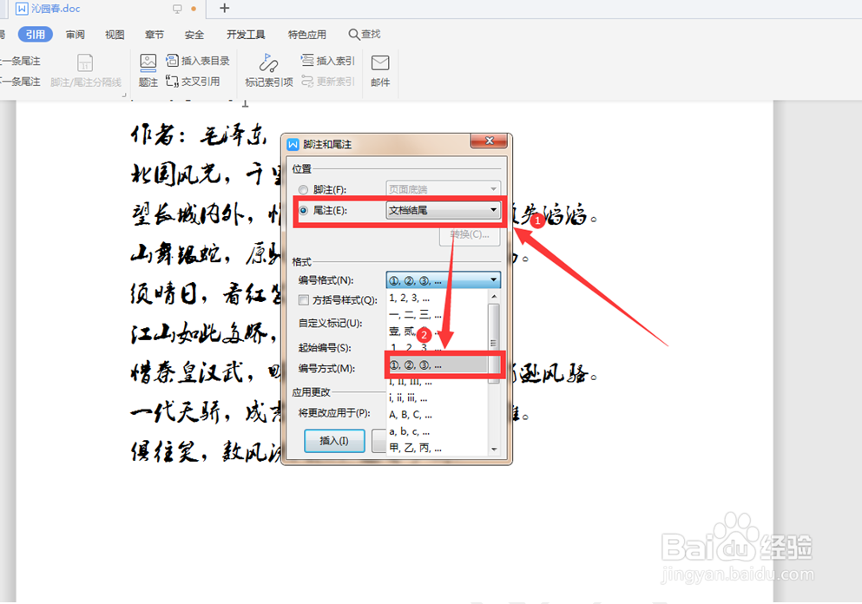Click the format list scrollbar thumb
This screenshot has height=604, width=862.
tap(494, 343)
